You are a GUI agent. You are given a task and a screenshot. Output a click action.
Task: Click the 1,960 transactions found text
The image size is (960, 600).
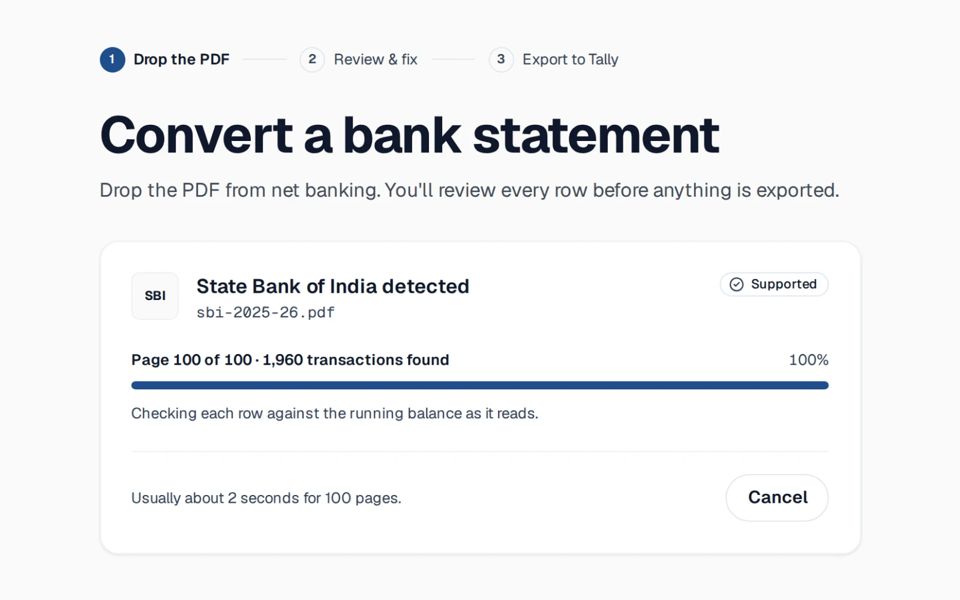point(356,360)
